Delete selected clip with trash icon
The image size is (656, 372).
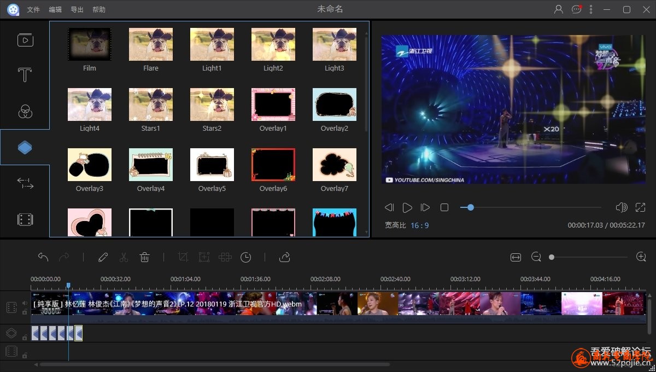pyautogui.click(x=144, y=257)
